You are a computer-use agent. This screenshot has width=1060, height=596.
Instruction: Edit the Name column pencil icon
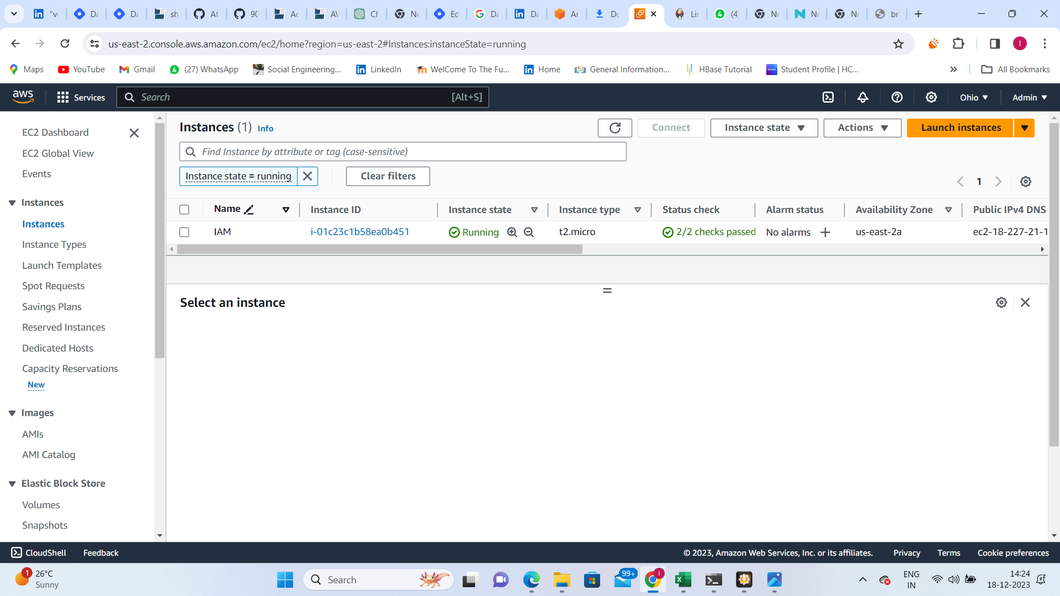[x=249, y=210]
